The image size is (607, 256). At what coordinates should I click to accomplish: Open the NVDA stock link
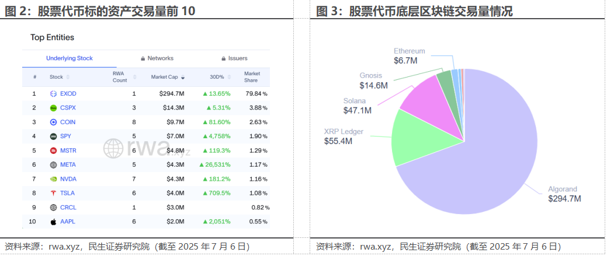pyautogui.click(x=68, y=179)
